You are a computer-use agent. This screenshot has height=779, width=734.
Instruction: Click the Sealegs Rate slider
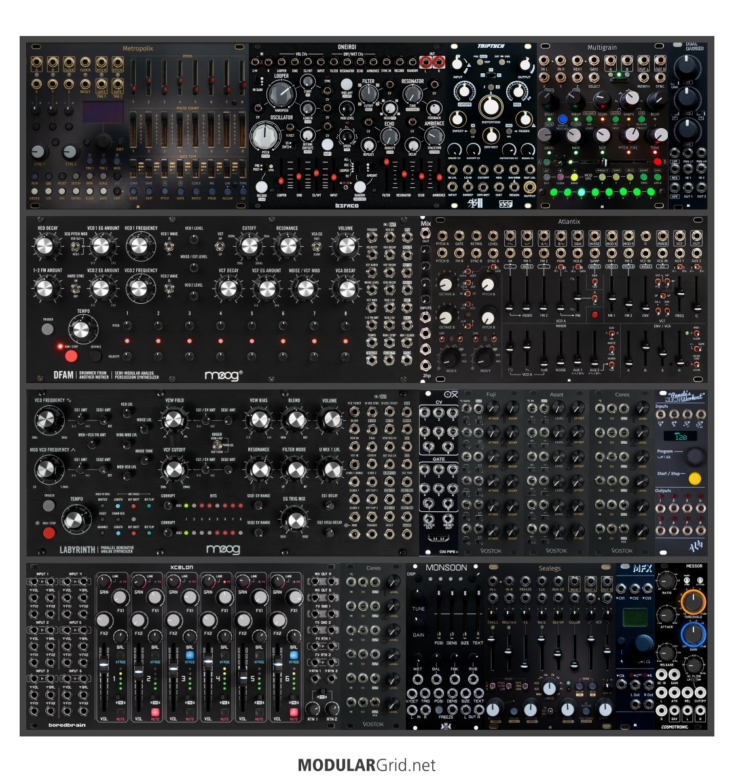pyautogui.click(x=541, y=651)
